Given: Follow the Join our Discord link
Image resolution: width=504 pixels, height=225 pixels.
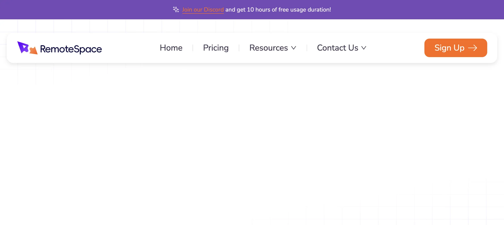Looking at the screenshot, I should [203, 10].
